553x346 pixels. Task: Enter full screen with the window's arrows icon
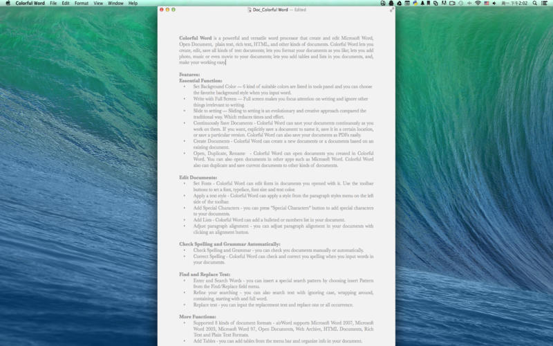(x=392, y=10)
